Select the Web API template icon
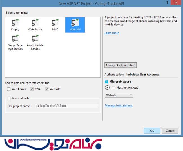Image resolution: width=183 pixels, height=151 pixels. click(75, 23)
